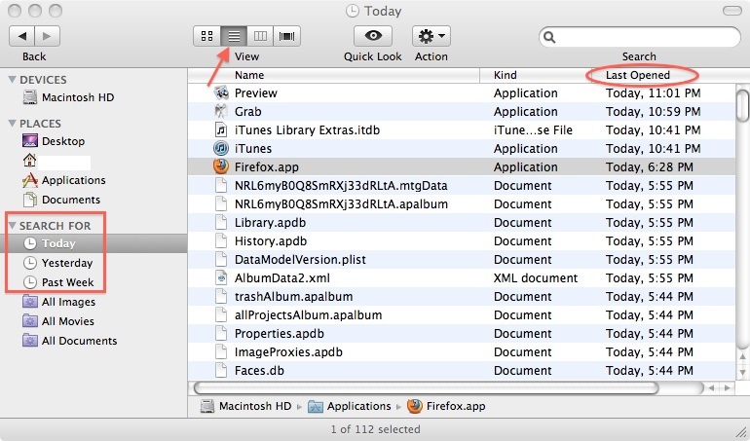The image size is (750, 441).
Task: Select ImageProxies.apdb document icon
Action: 221,352
